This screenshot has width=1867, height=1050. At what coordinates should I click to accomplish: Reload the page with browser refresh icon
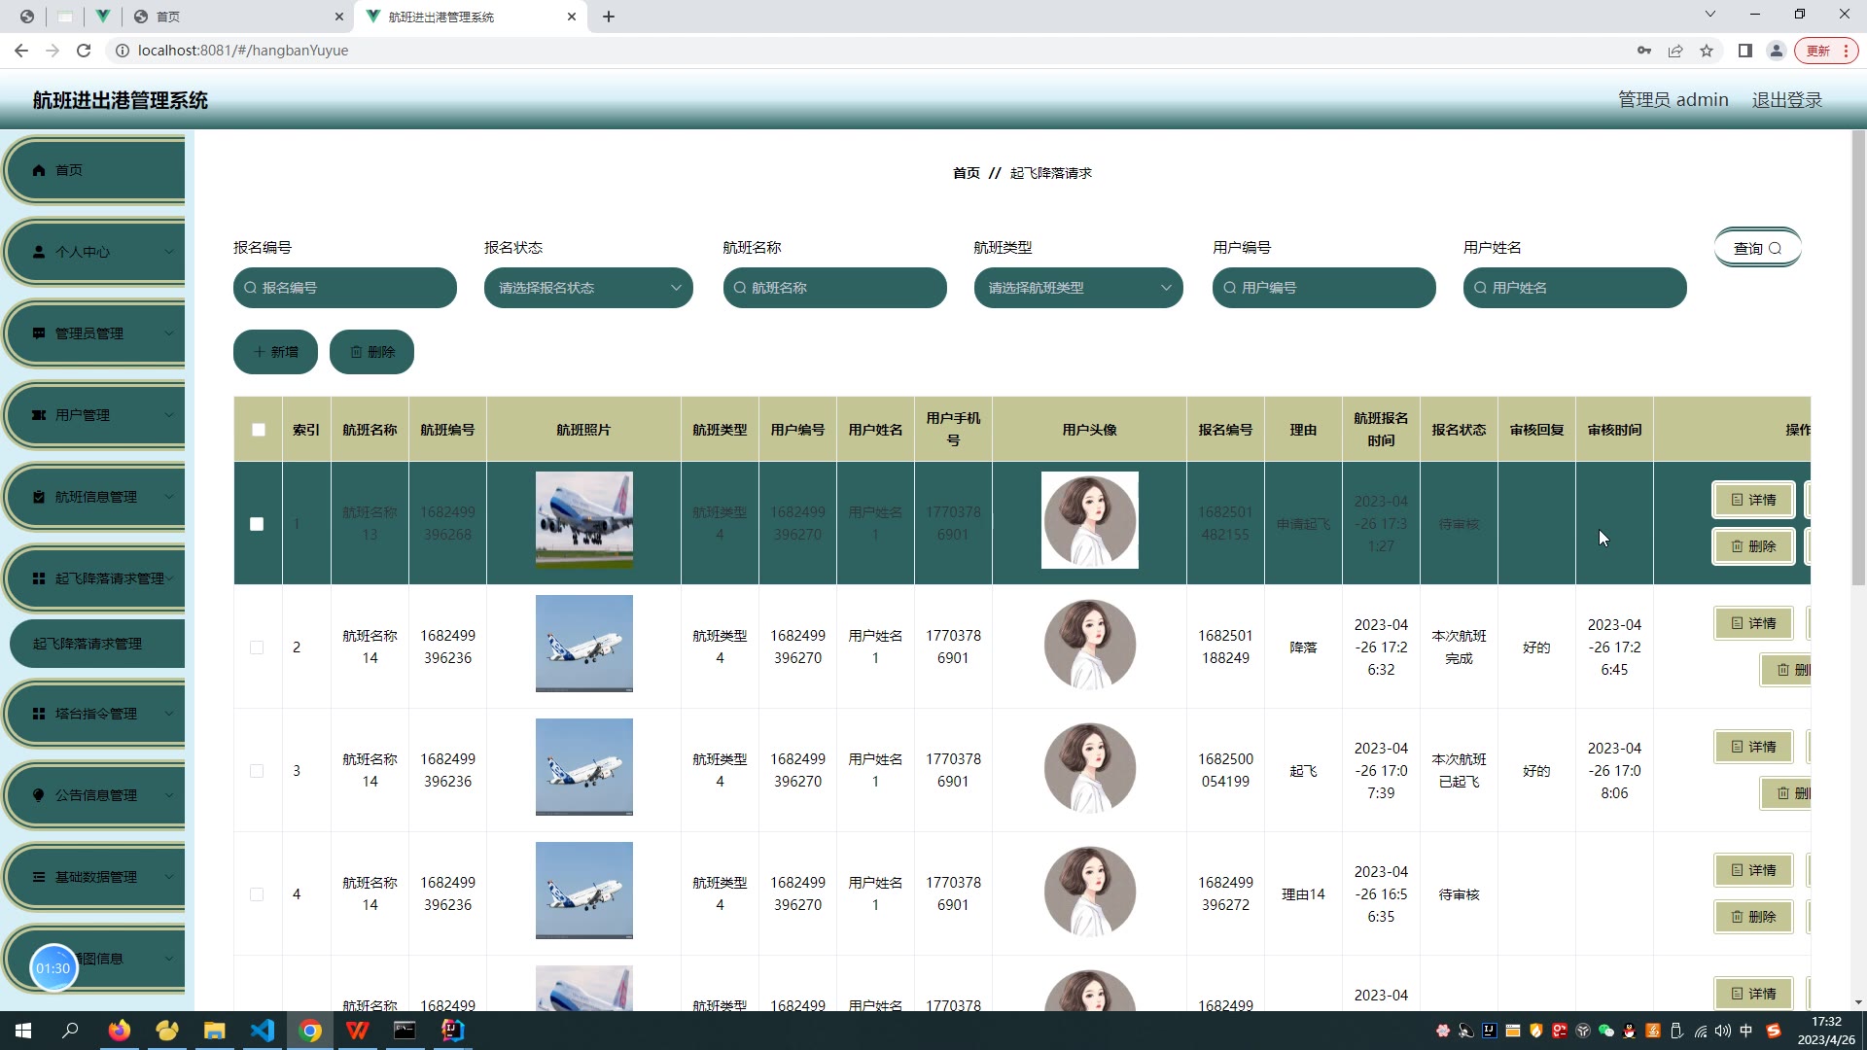(84, 51)
